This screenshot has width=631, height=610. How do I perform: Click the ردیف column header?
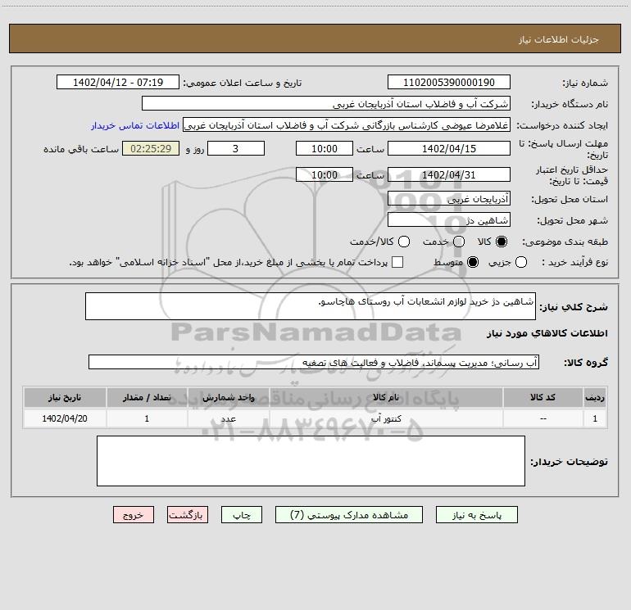(x=595, y=397)
